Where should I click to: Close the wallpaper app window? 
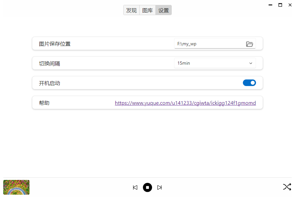290,5
